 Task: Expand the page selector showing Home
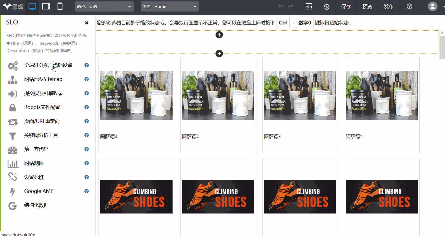[x=170, y=7]
